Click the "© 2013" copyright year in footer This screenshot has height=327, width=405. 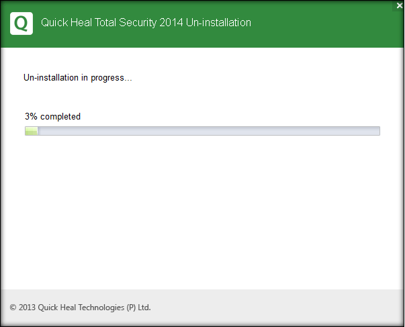pyautogui.click(x=23, y=308)
